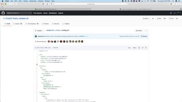Open the Watch dropdown button
Screen dimensions: 182x102
146,18
